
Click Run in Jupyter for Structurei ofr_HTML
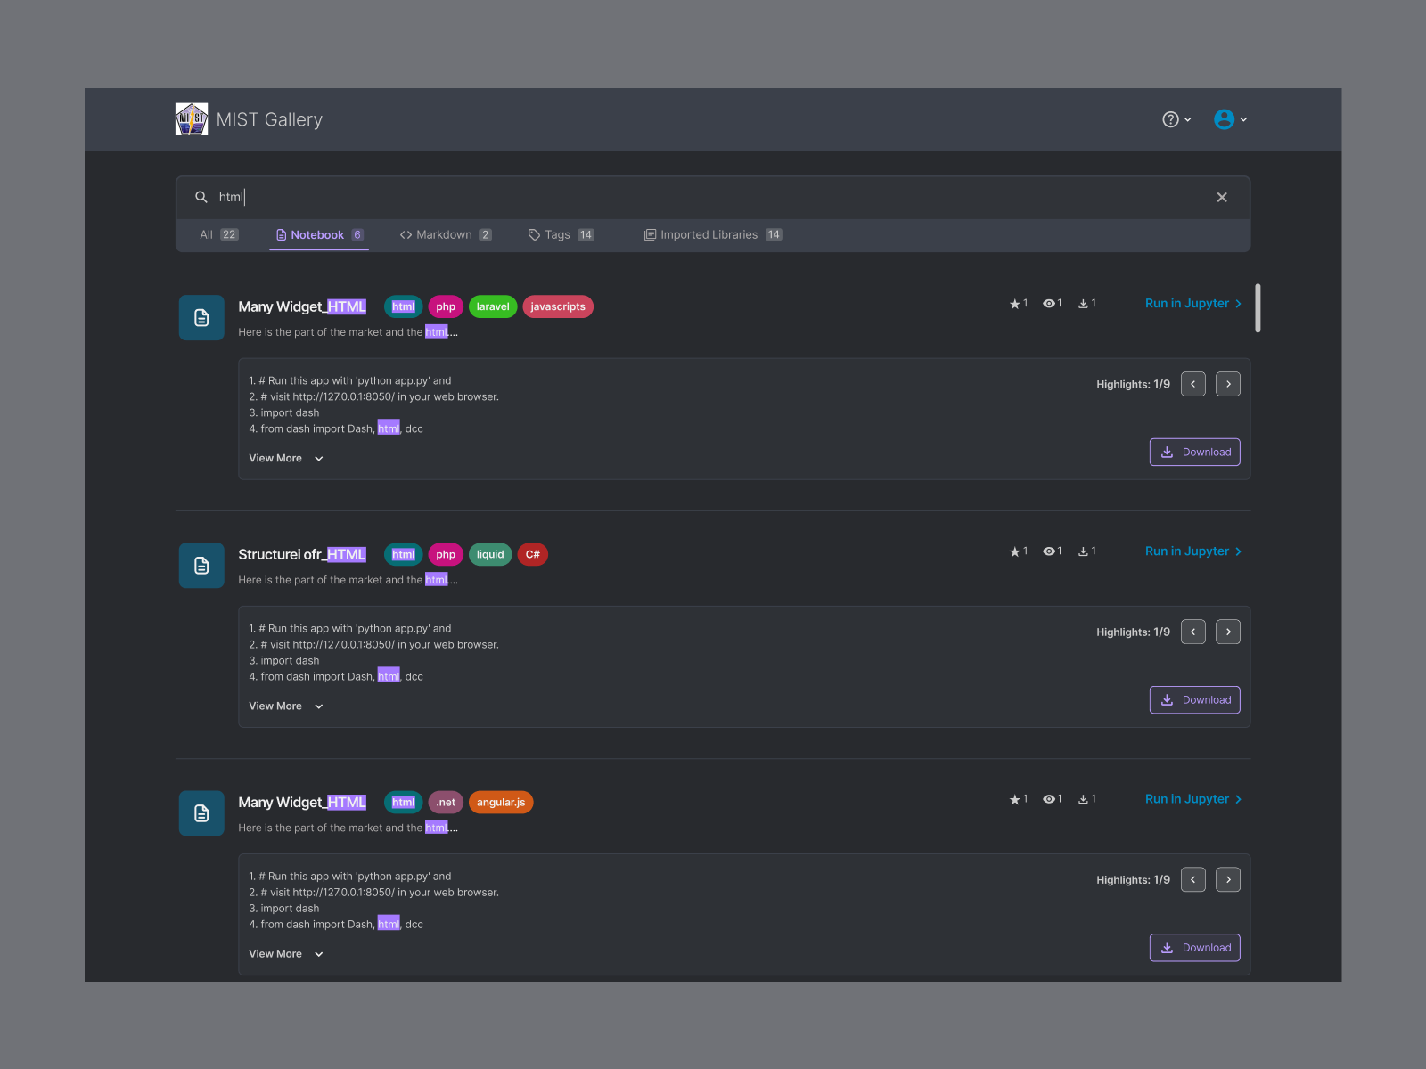point(1186,551)
